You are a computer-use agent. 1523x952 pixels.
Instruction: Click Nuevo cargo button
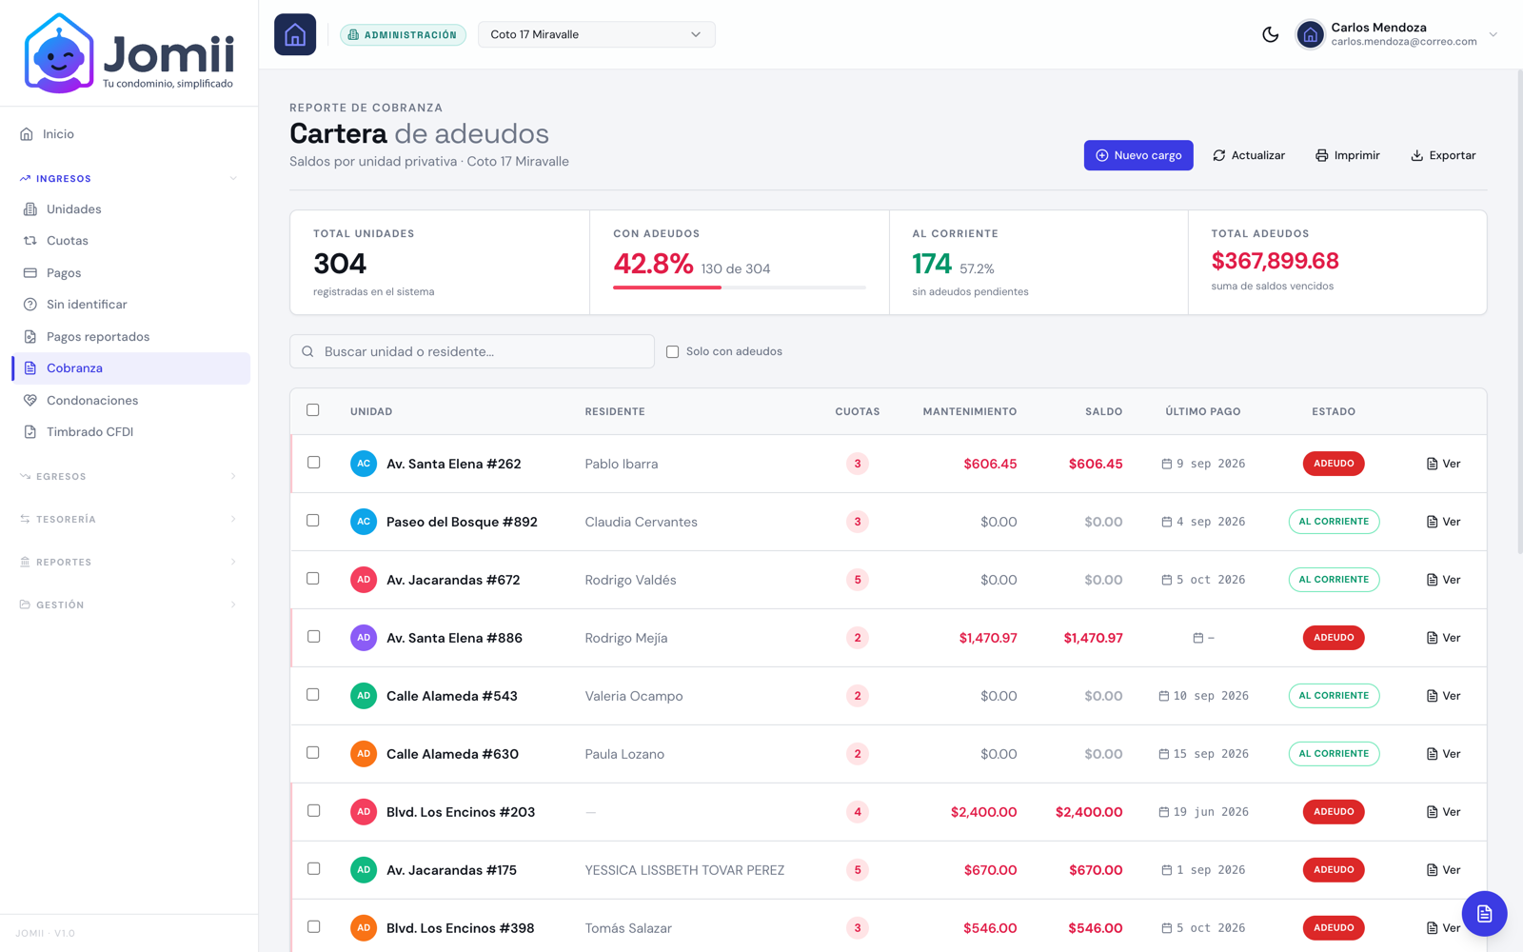1138,155
